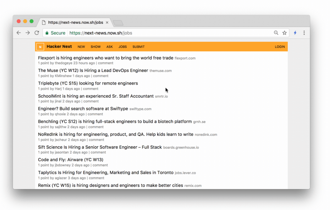Click jobs.lever.co domain label
The width and height of the screenshot is (330, 210).
185,173
